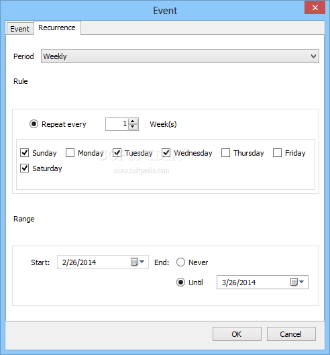This screenshot has width=330, height=355.
Task: Select the Recurrence tab
Action: (x=57, y=28)
